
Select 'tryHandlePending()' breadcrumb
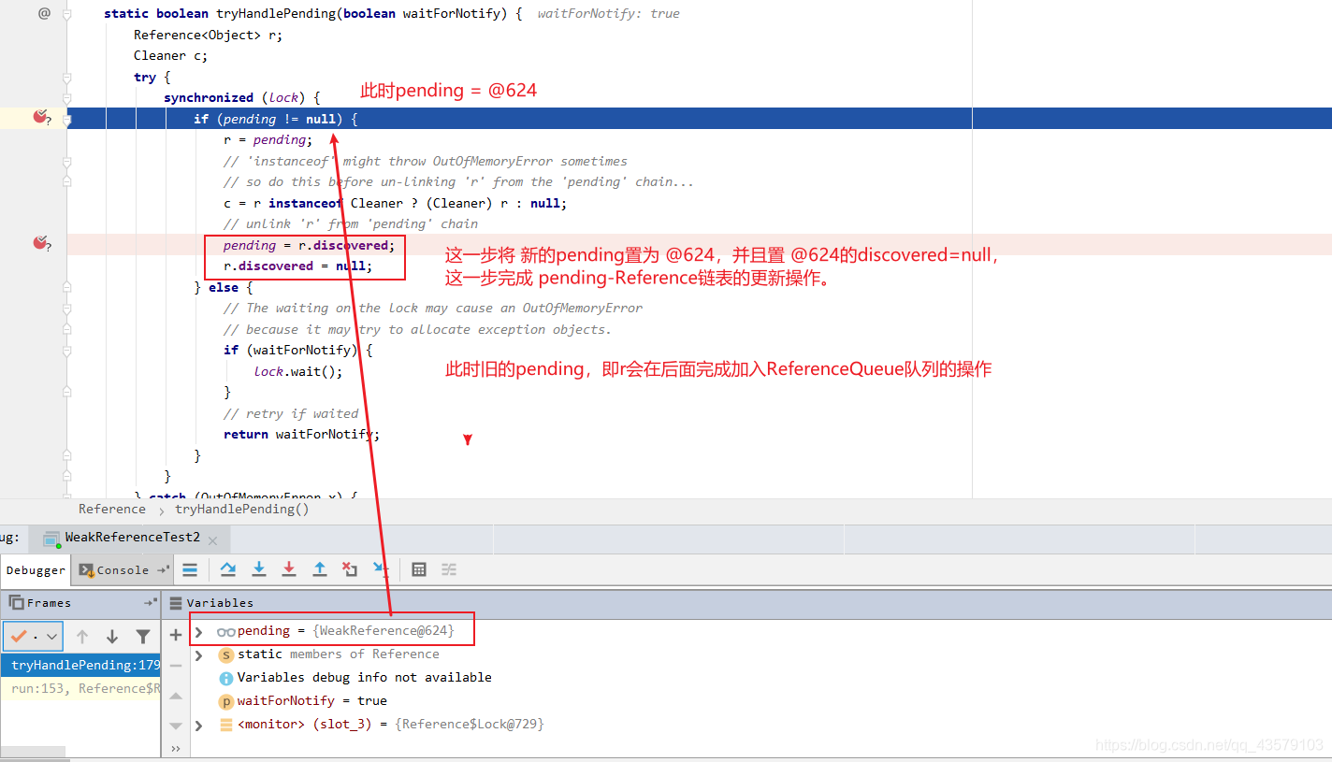pyautogui.click(x=241, y=509)
